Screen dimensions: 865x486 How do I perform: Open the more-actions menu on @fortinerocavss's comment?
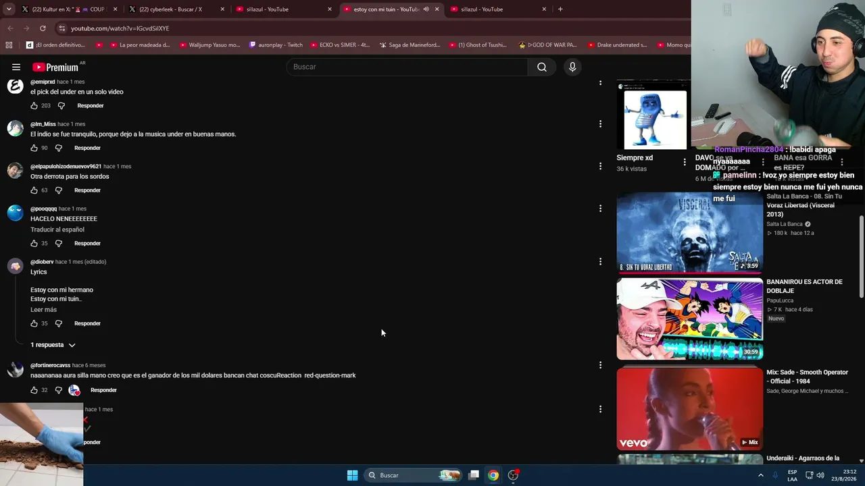point(600,365)
